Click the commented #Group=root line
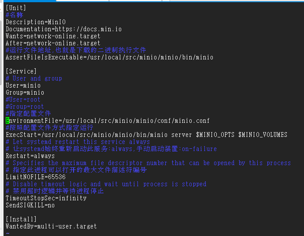The height and width of the screenshot is (236, 304). click(x=25, y=107)
